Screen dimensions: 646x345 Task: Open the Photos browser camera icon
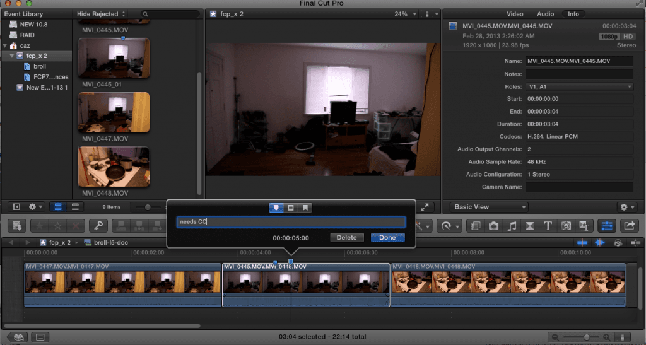494,226
